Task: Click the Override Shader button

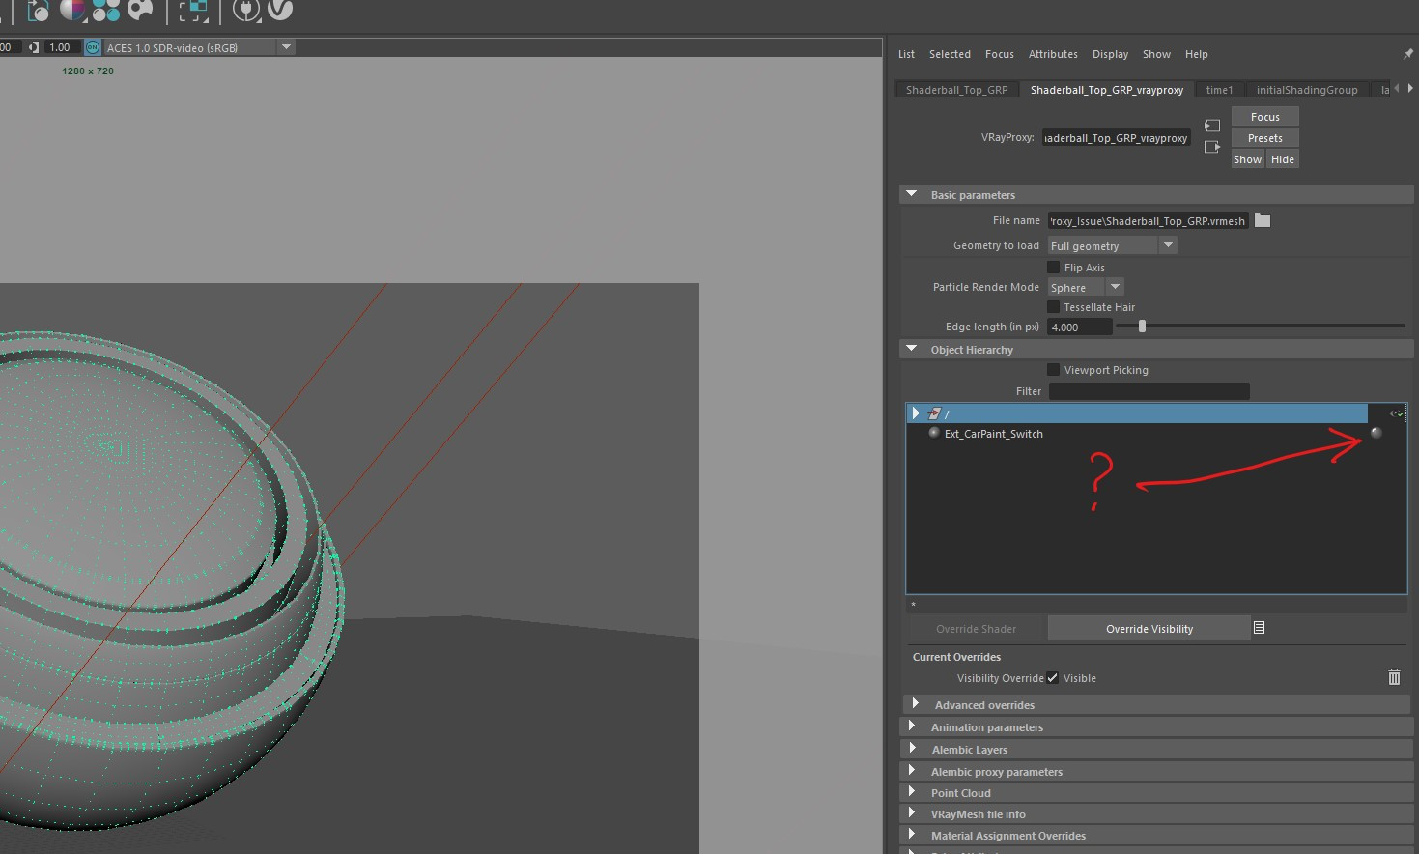Action: [977, 629]
